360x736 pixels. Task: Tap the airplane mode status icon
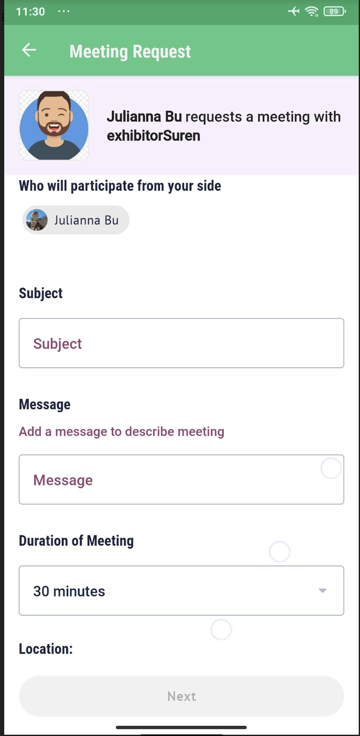293,11
